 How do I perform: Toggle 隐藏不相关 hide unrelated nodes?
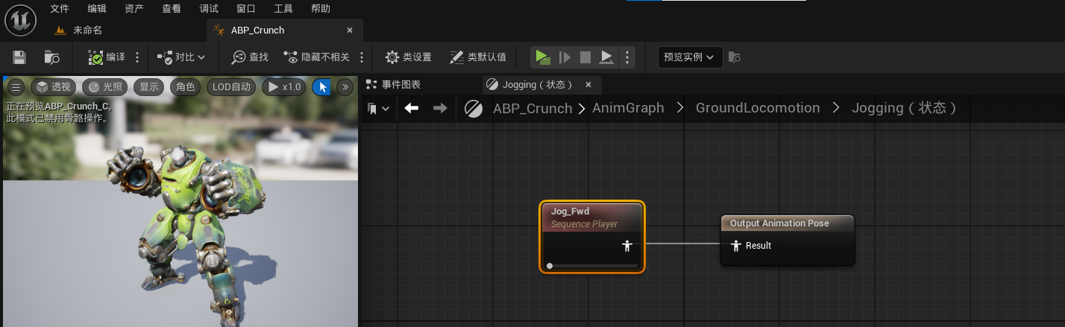tap(316, 57)
